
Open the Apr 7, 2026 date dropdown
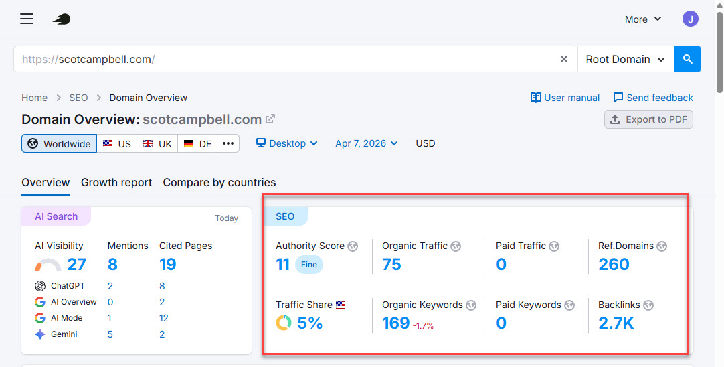367,143
